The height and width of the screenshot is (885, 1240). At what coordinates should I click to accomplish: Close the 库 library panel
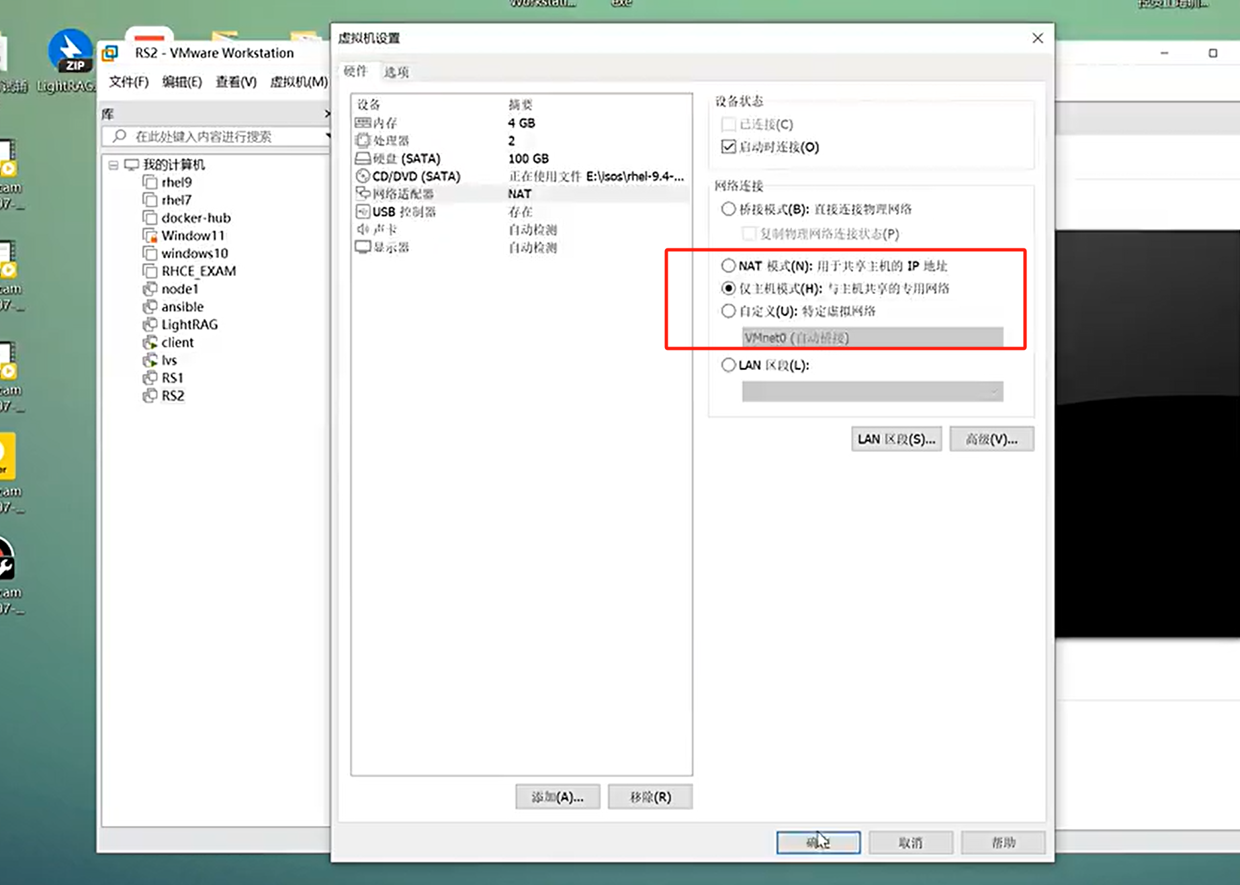click(327, 114)
